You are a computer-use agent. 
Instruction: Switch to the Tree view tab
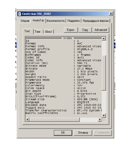[x=38, y=32]
